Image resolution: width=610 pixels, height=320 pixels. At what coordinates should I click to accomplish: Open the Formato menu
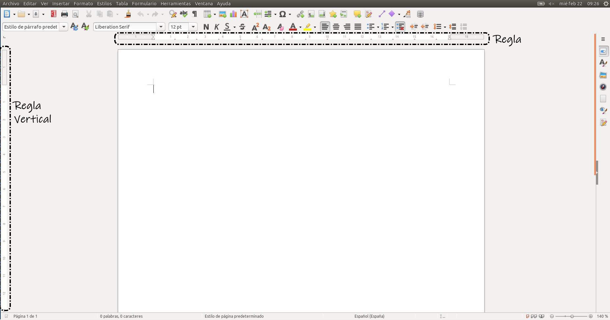83,4
